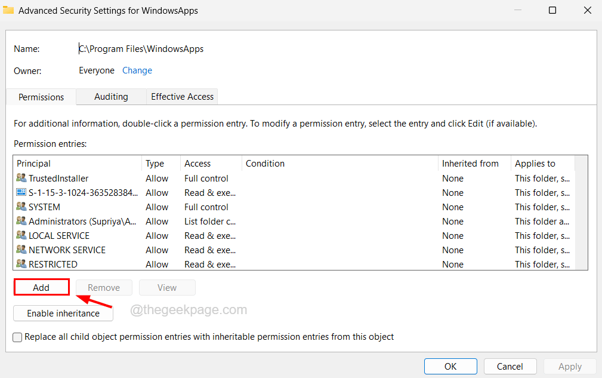
Task: Click the Apply button
Action: [x=570, y=366]
